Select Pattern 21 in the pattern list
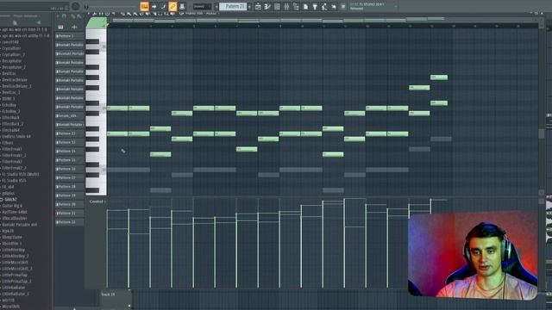Viewport: 552px width, 310px height. point(70,214)
